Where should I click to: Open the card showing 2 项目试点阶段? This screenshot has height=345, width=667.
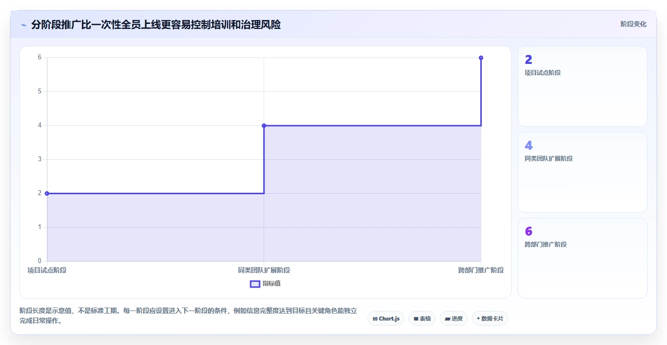coord(583,86)
